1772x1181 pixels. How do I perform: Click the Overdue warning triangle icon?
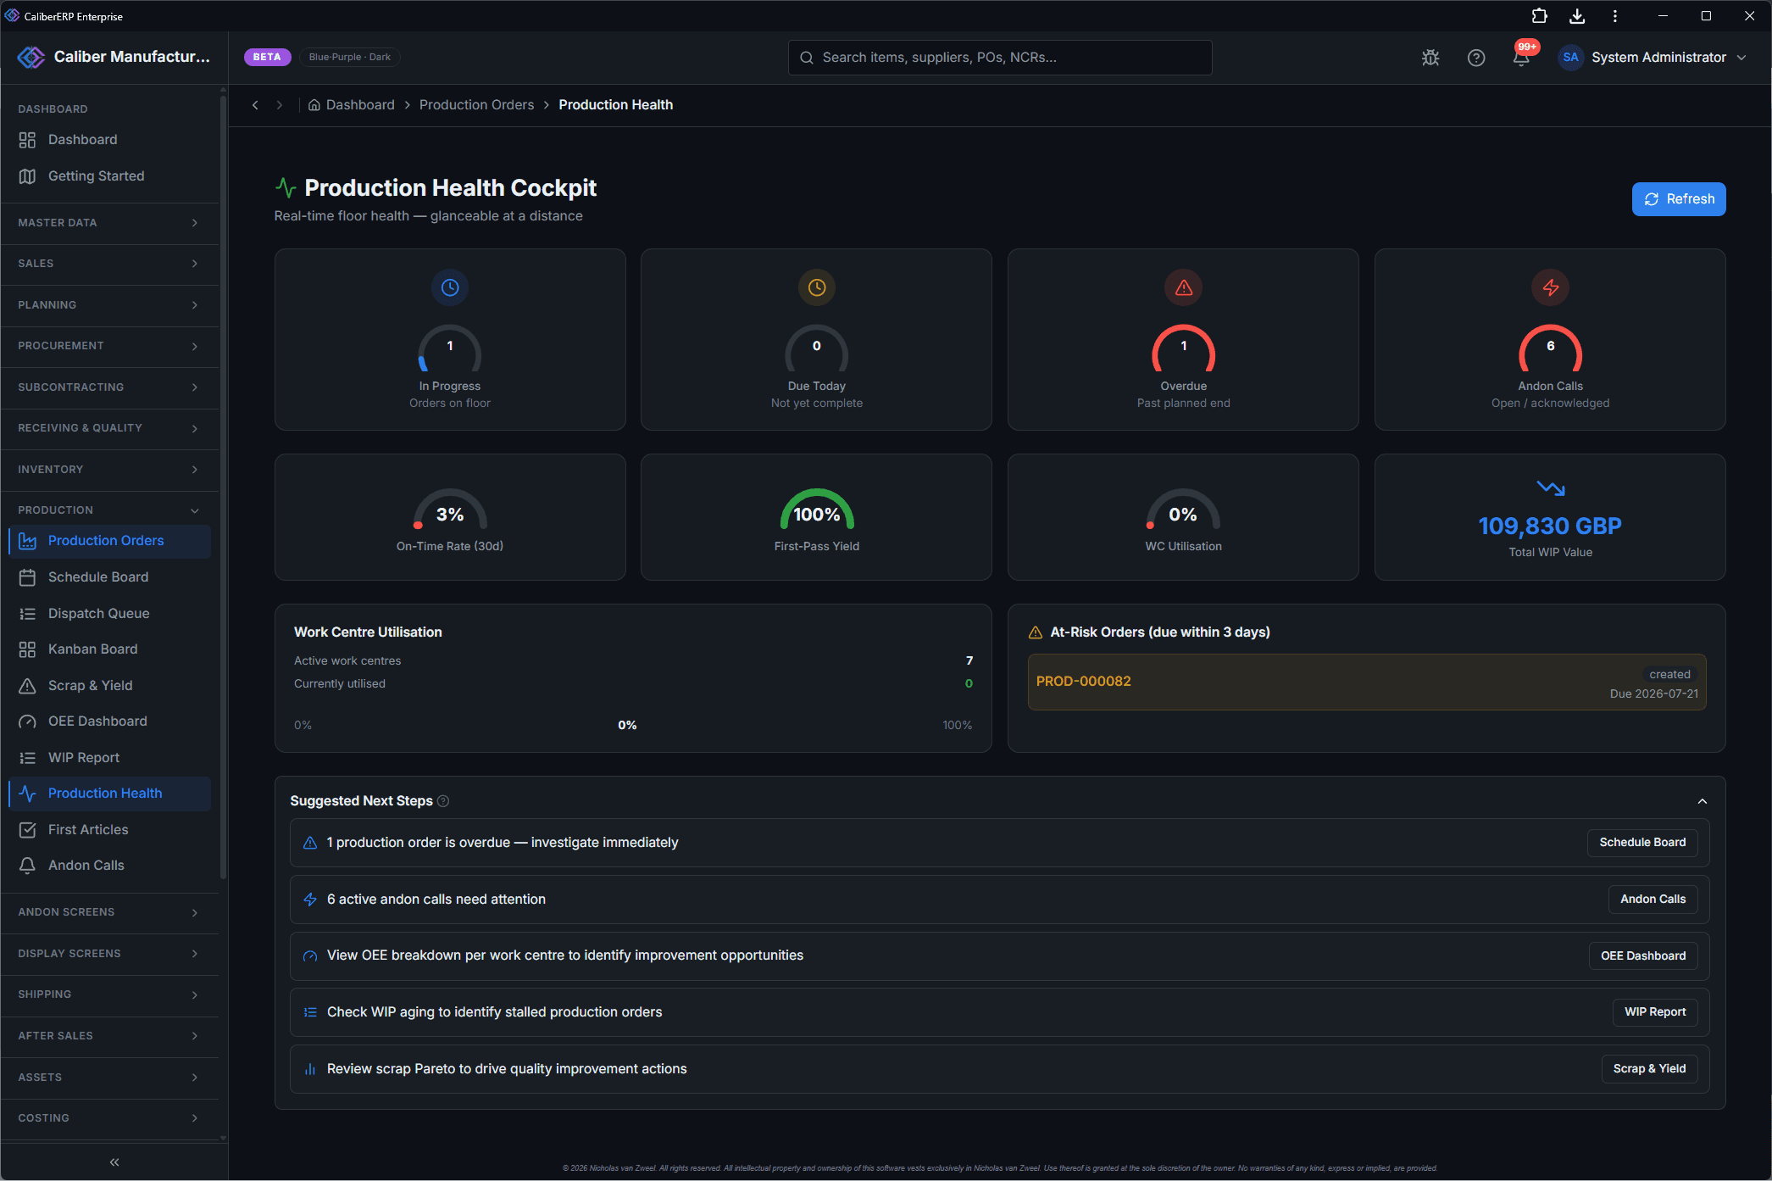click(1184, 287)
